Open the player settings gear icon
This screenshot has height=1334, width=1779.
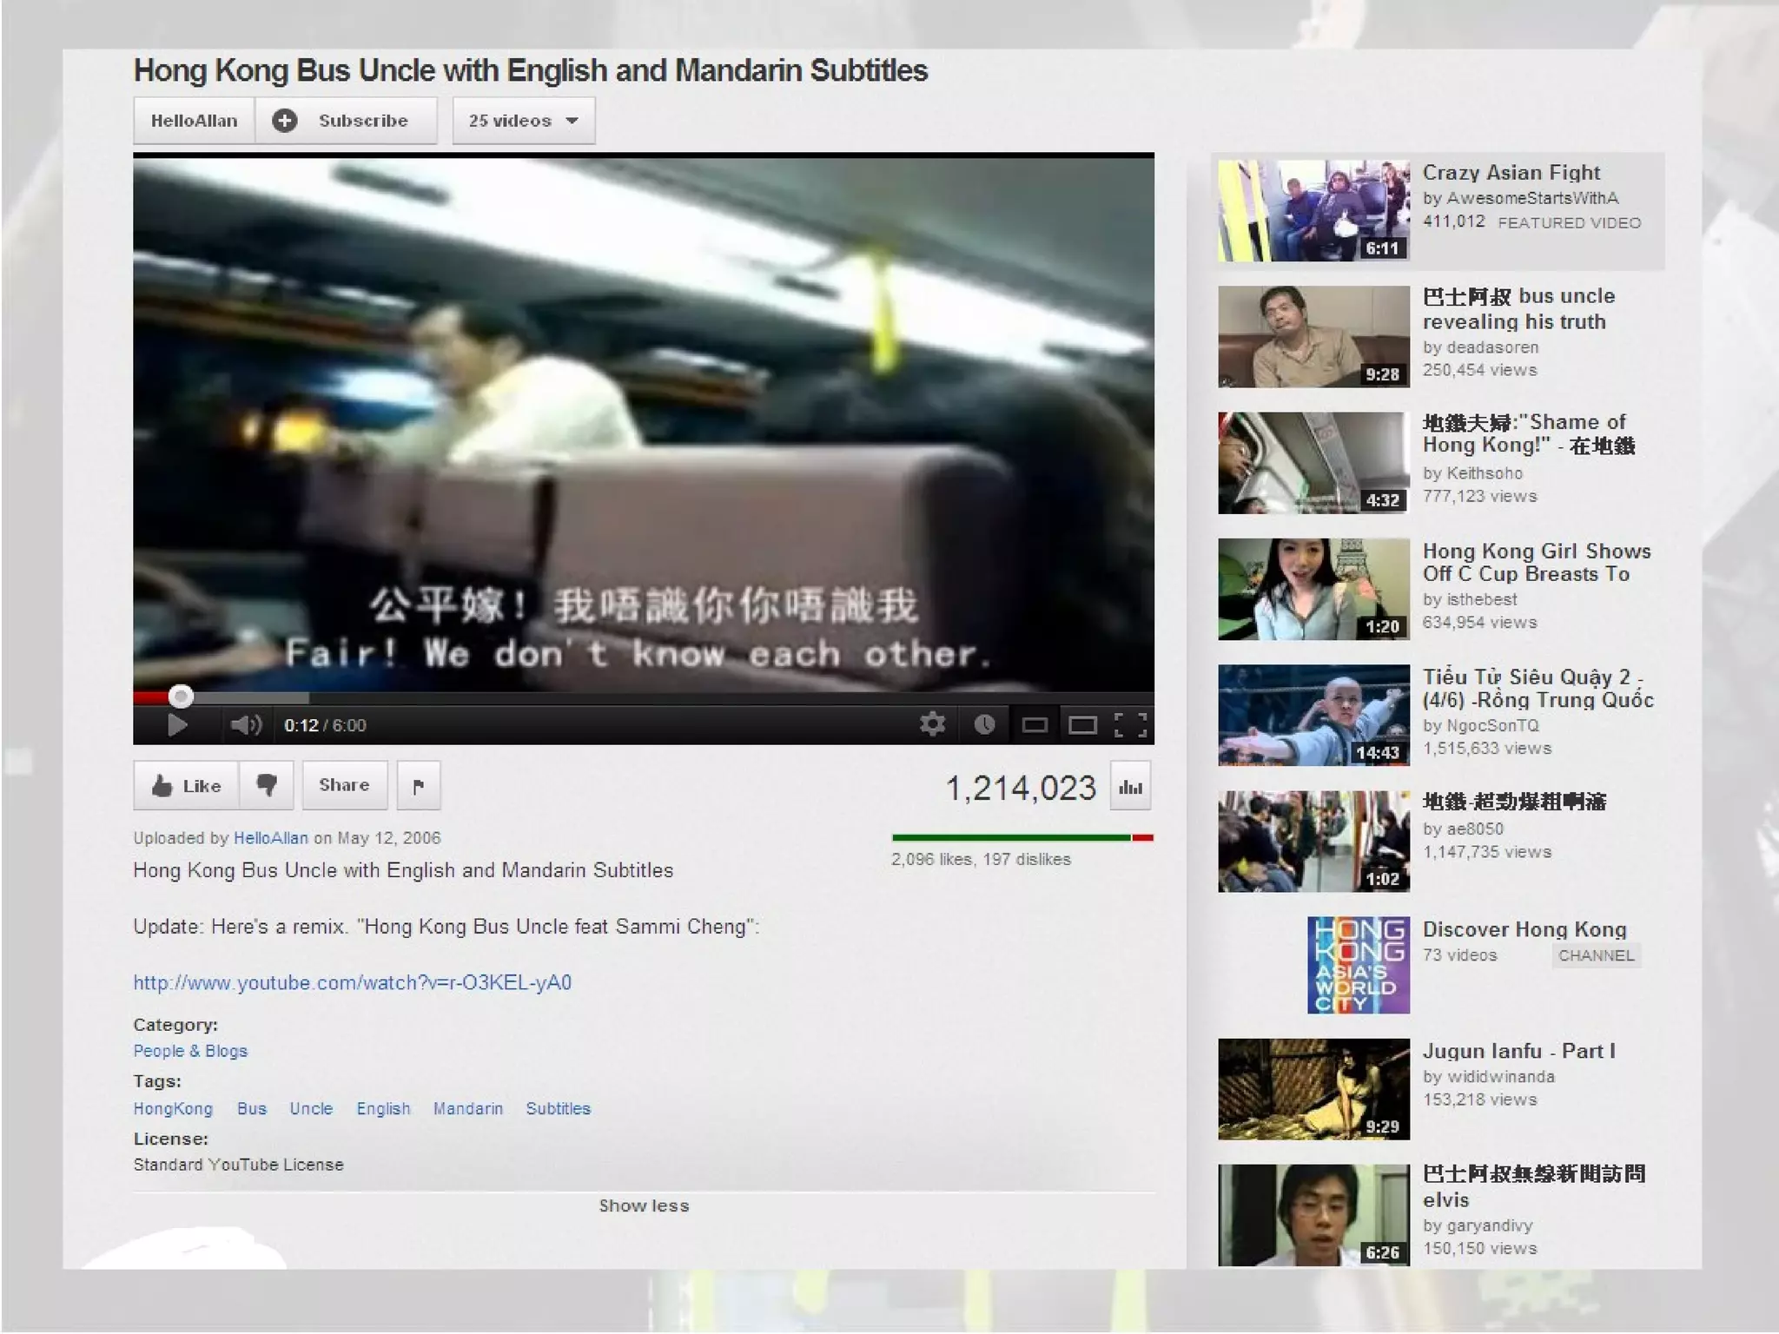coord(932,724)
